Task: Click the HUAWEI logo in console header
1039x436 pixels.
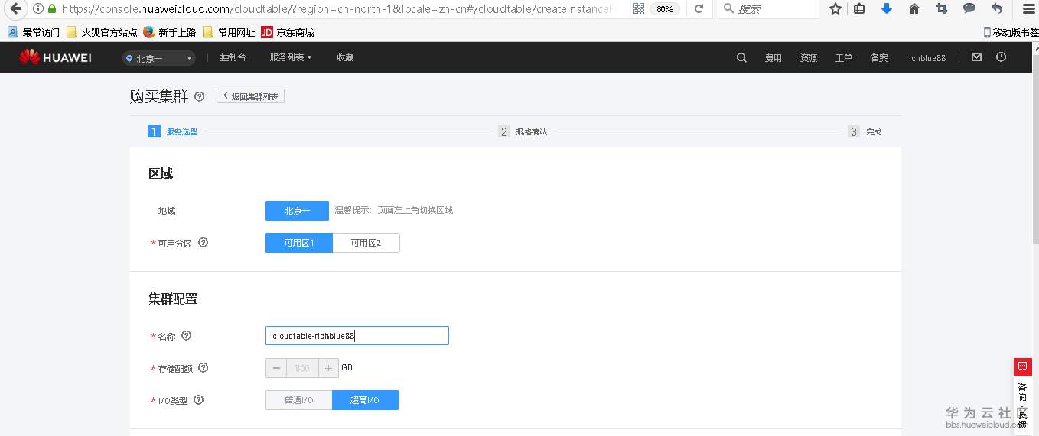Action: coord(55,57)
